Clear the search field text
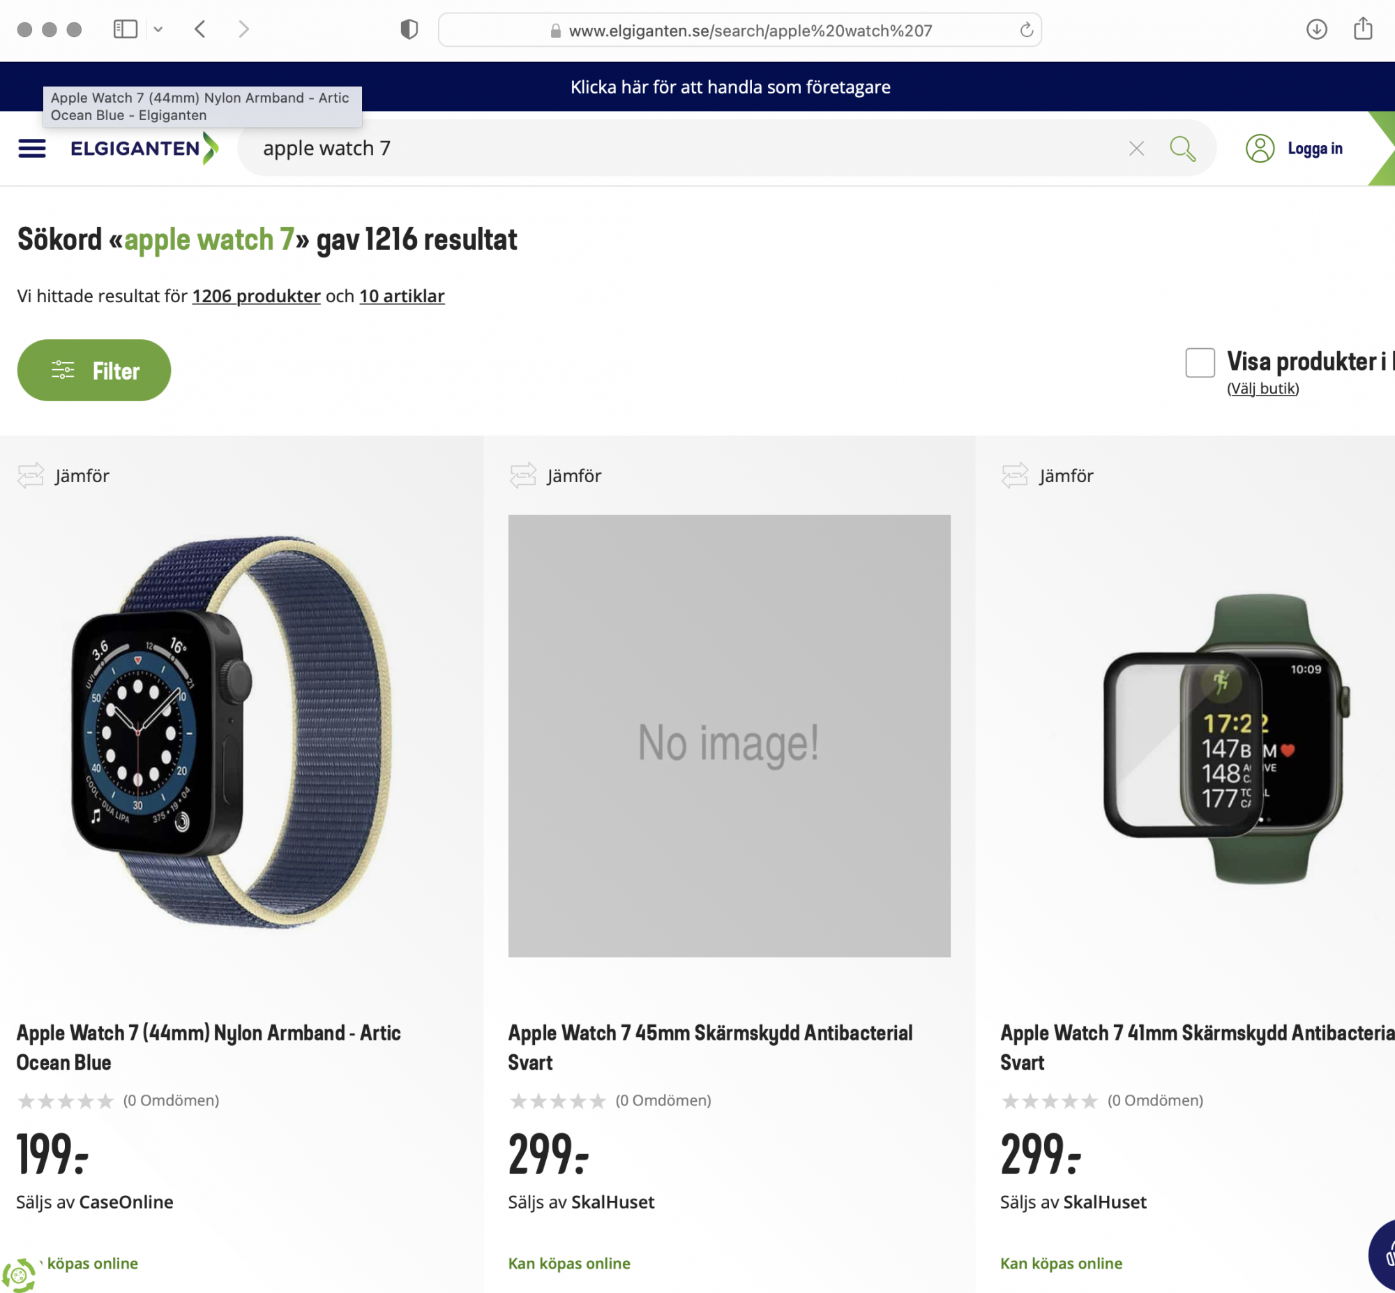 [1136, 149]
